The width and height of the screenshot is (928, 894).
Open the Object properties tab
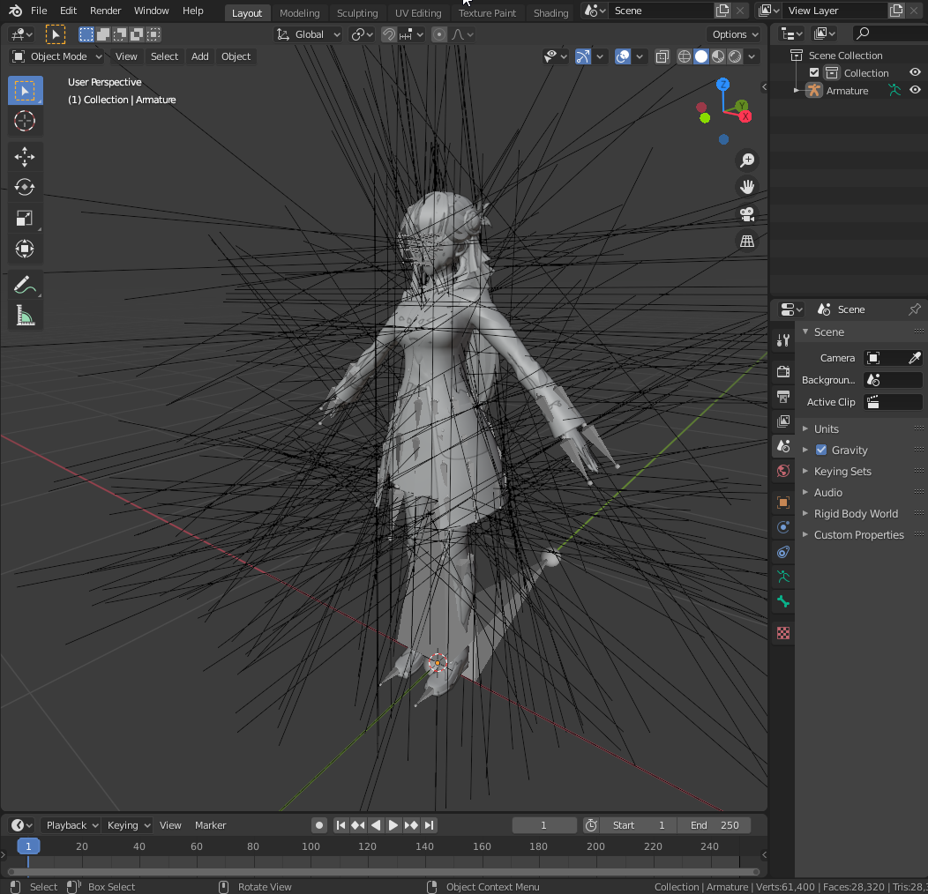click(783, 503)
